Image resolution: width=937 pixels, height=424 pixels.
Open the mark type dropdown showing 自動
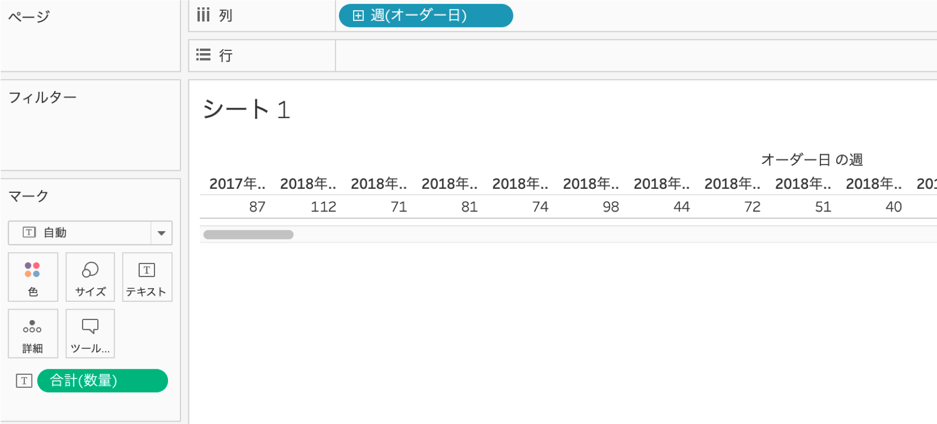pos(90,233)
